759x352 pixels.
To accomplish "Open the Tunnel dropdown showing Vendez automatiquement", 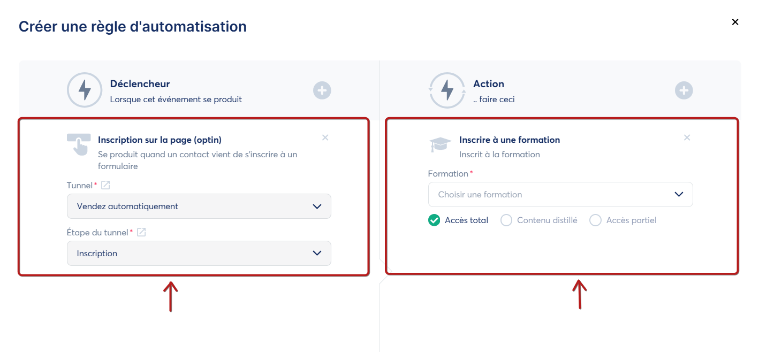I will point(199,206).
